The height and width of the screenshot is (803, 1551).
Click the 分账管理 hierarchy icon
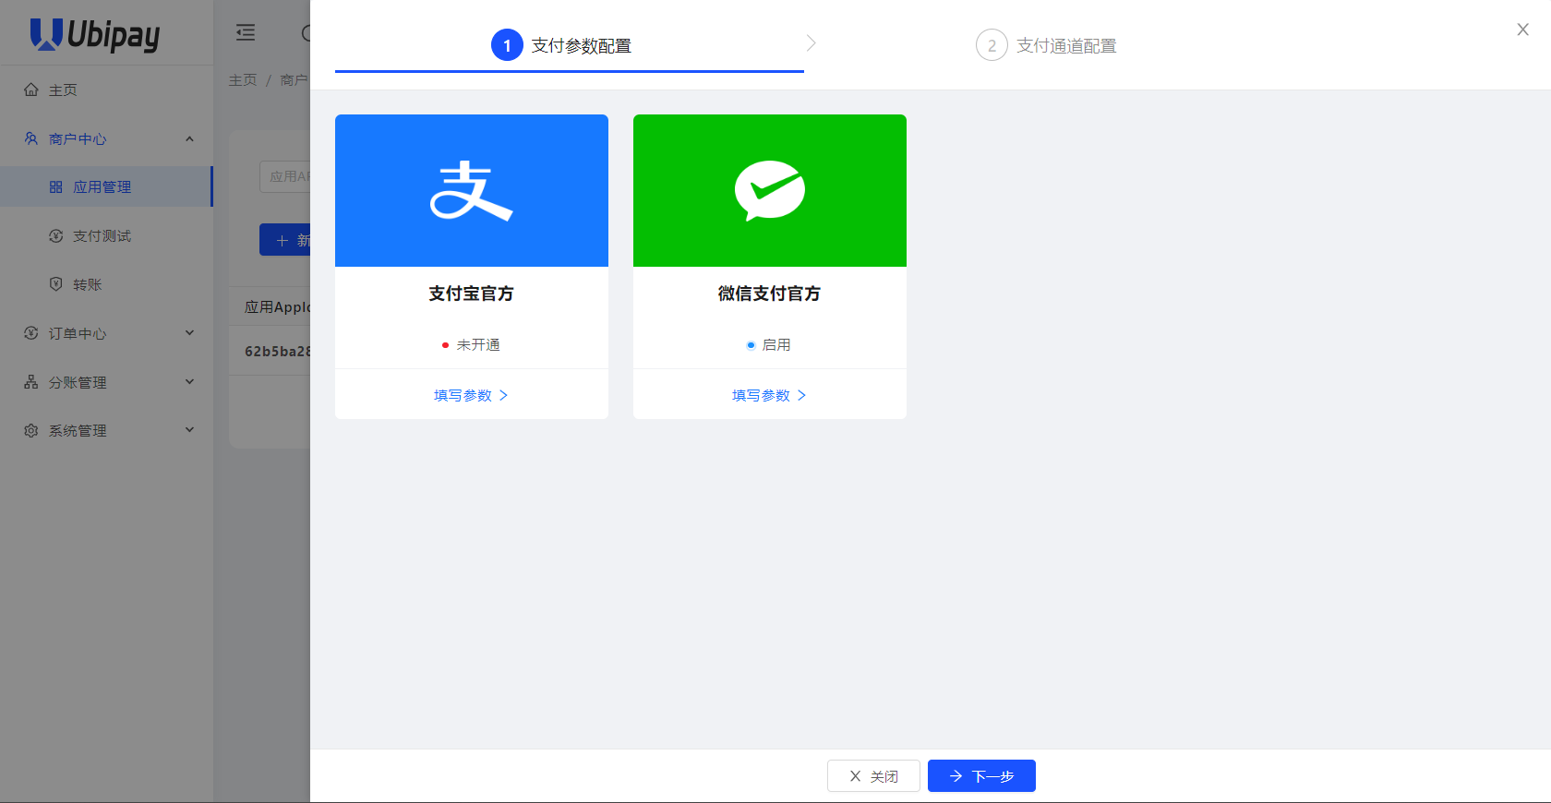click(x=31, y=382)
